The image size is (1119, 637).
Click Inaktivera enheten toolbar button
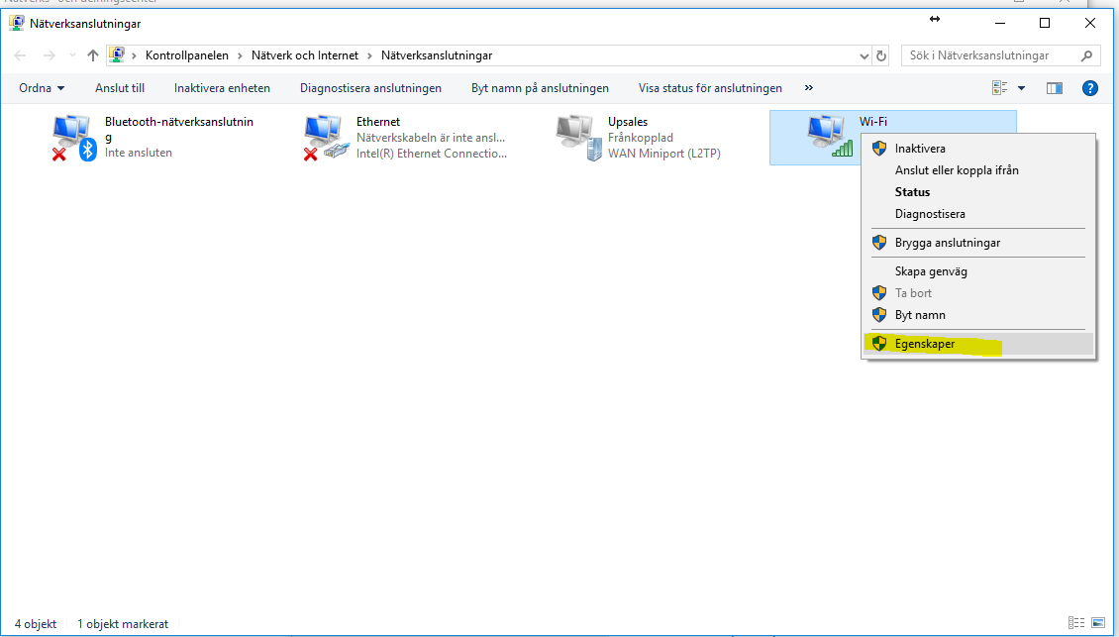222,88
